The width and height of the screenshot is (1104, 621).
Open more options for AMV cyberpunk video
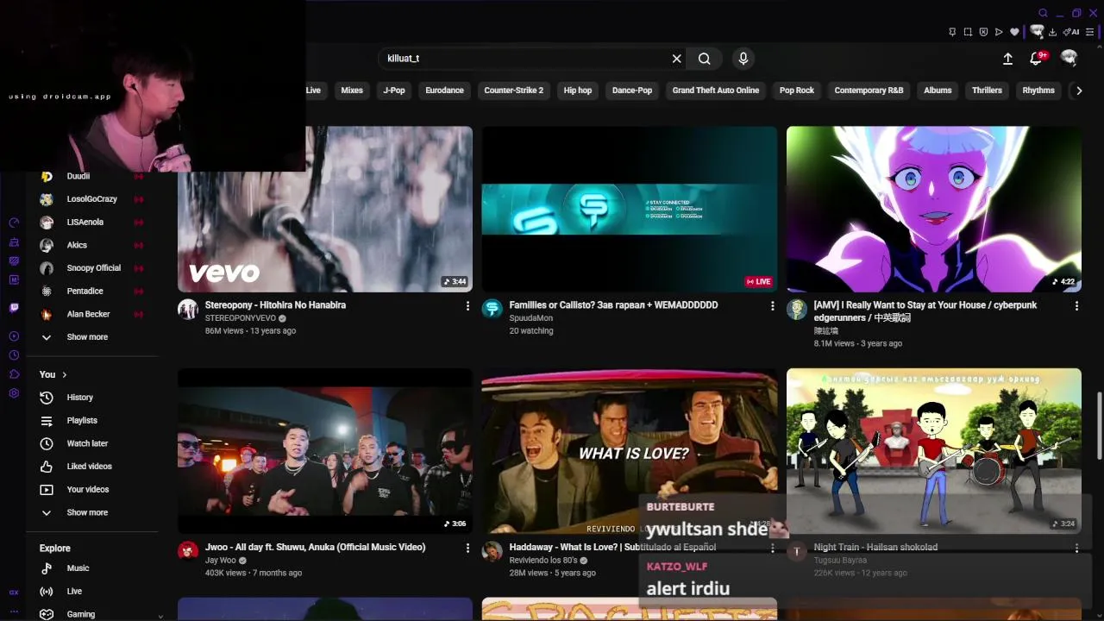1076,306
